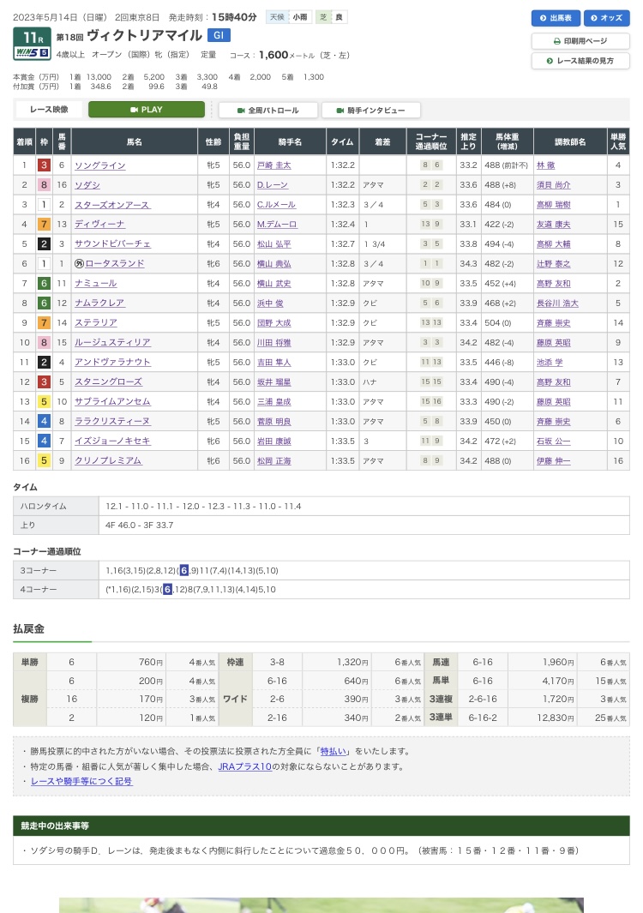Open horse link ソダシ
The width and height of the screenshot is (643, 913).
87,185
